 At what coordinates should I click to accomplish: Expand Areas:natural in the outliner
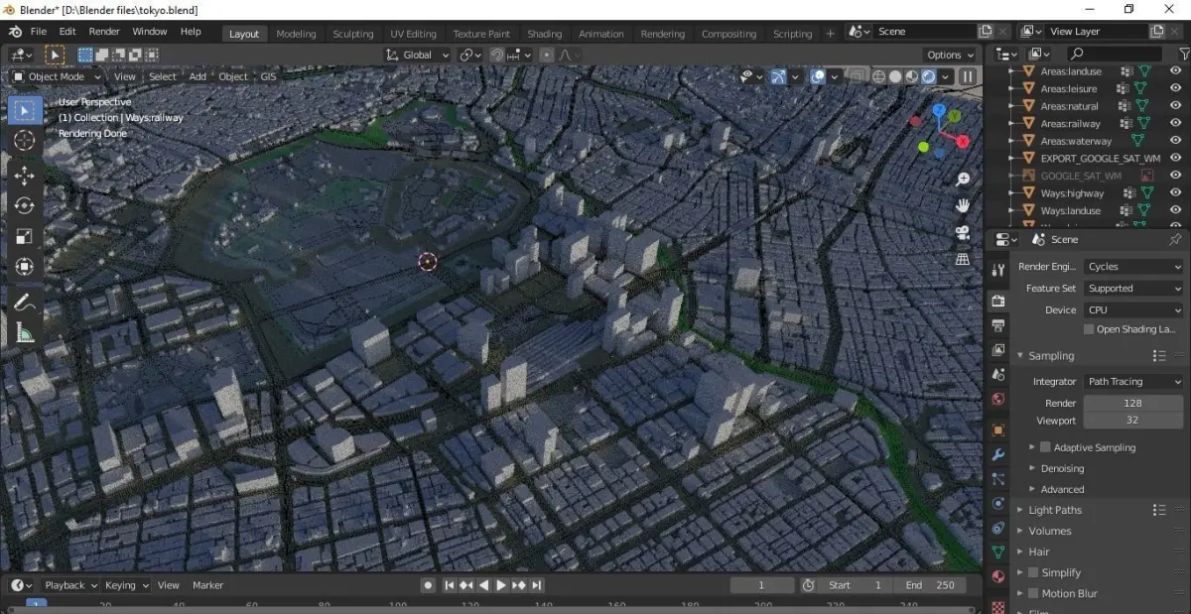[x=1012, y=106]
